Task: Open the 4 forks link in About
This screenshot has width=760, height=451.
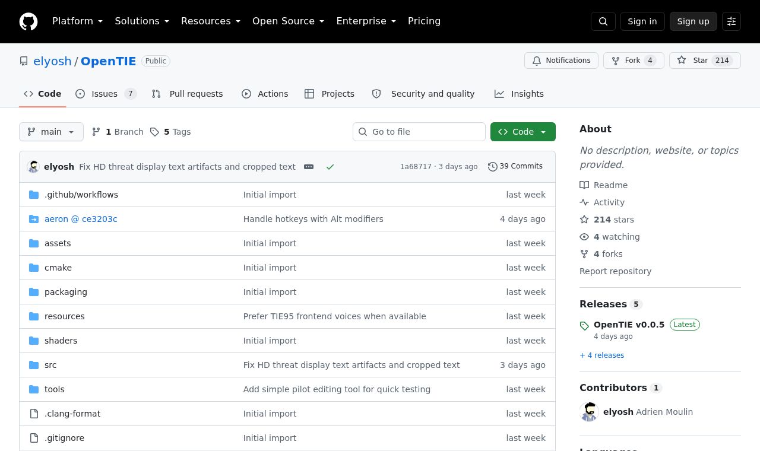Action: pyautogui.click(x=601, y=254)
